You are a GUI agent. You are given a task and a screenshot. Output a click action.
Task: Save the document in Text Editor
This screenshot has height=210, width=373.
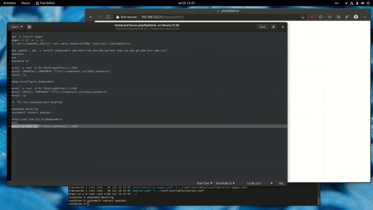262,27
